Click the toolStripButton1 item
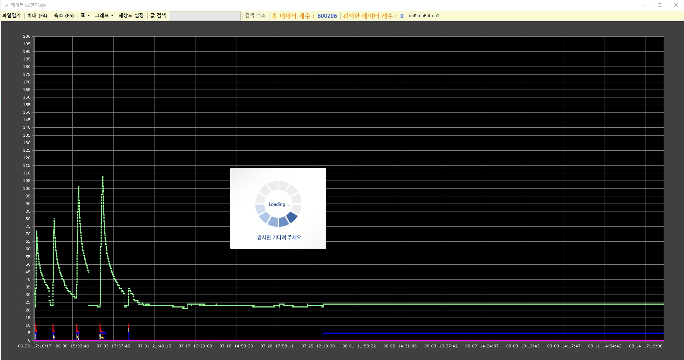 tap(423, 16)
